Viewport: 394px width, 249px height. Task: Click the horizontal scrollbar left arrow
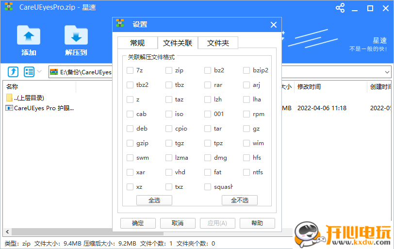coord(7,232)
